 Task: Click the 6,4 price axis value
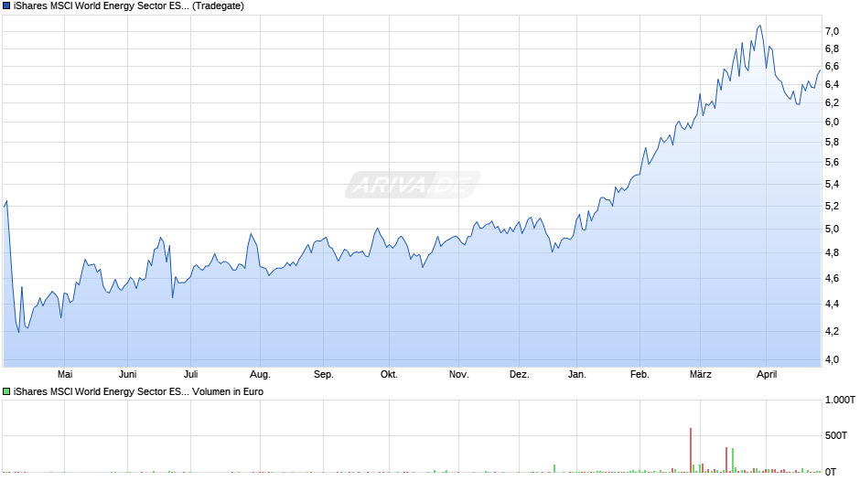(x=832, y=84)
